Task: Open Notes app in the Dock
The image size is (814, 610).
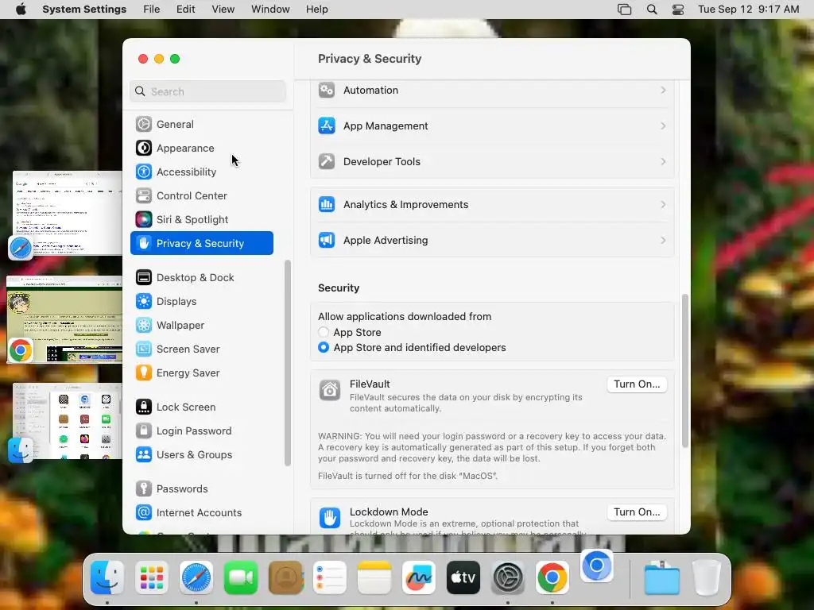Action: (374, 577)
